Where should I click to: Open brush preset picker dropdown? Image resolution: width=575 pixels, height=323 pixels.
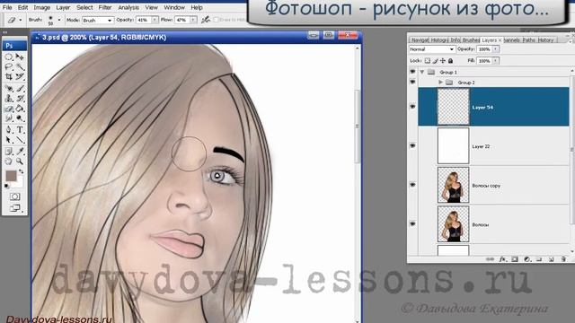pyautogui.click(x=59, y=20)
